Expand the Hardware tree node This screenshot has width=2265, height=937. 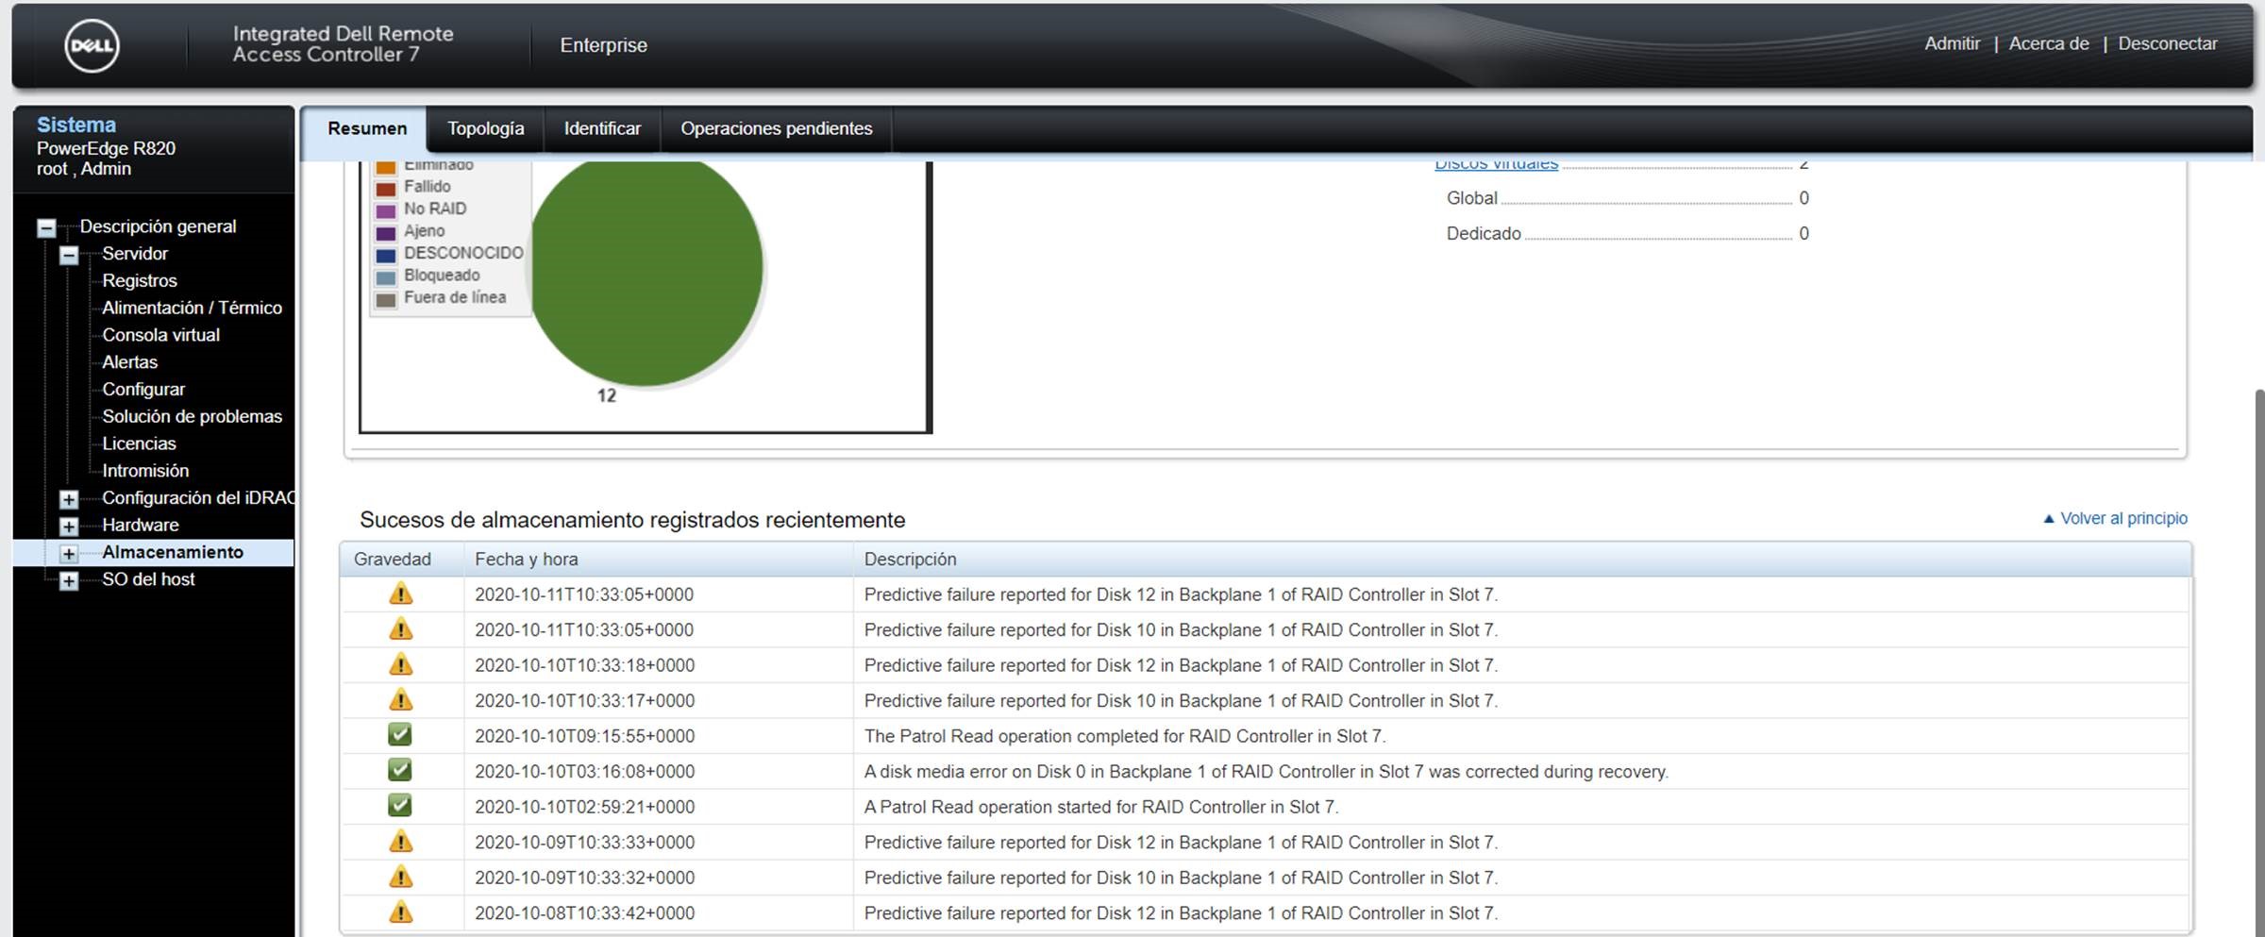(69, 526)
